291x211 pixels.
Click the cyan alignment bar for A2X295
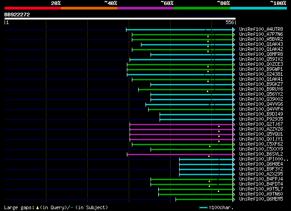(206, 175)
